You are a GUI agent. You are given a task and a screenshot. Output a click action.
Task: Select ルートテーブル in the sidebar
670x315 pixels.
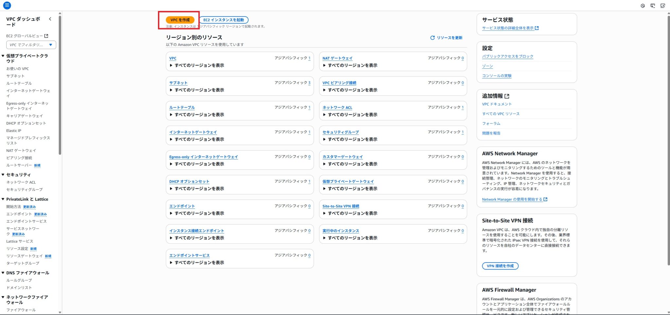[19, 83]
